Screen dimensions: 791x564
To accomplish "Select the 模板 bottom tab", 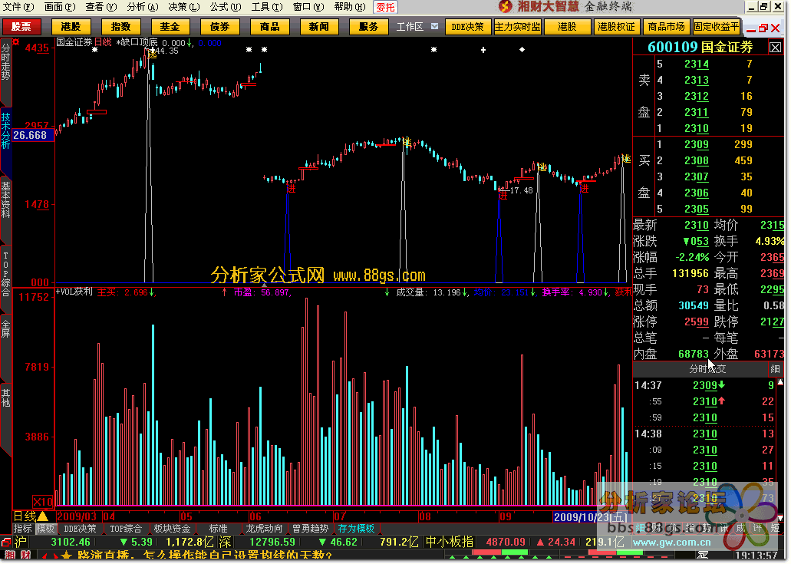I will [x=45, y=528].
